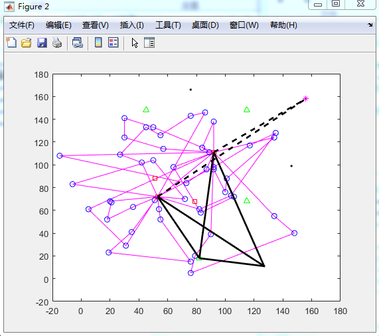Open the 窗口(W) menu
The height and width of the screenshot is (336, 379).
click(244, 25)
